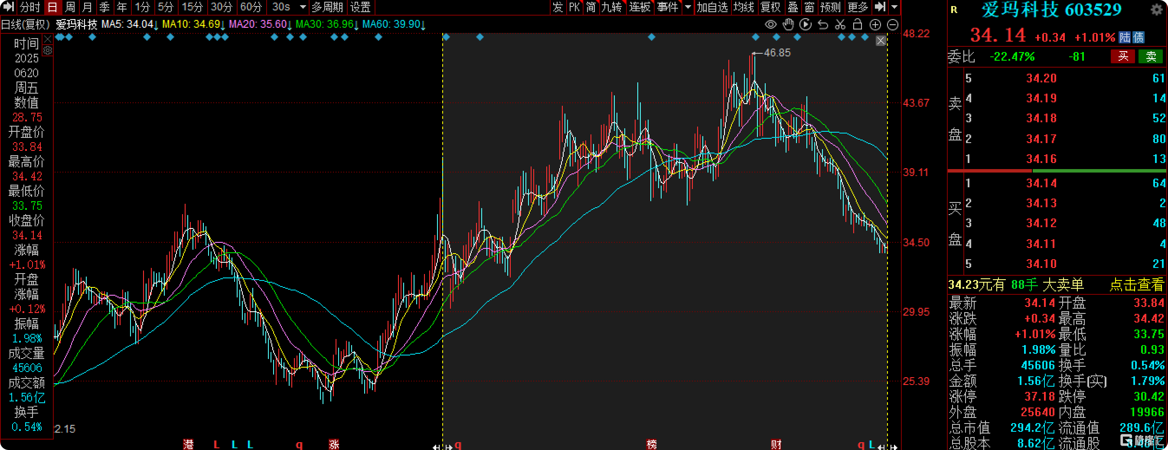This screenshot has height=450, width=1168.
Task: Switch to 周 weekly chart tab
Action: click(x=70, y=7)
